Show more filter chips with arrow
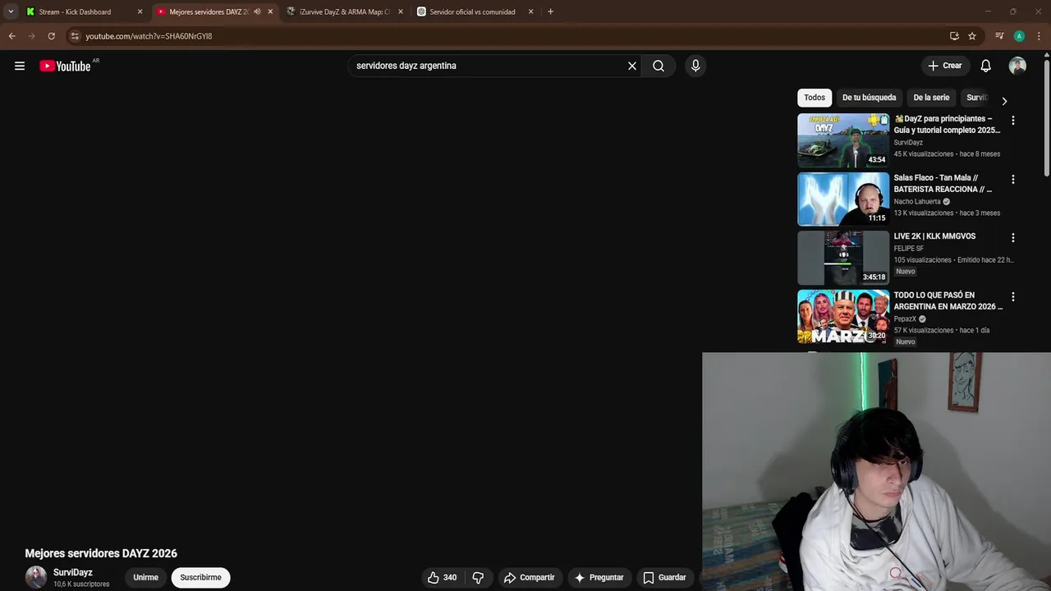 coord(1004,101)
